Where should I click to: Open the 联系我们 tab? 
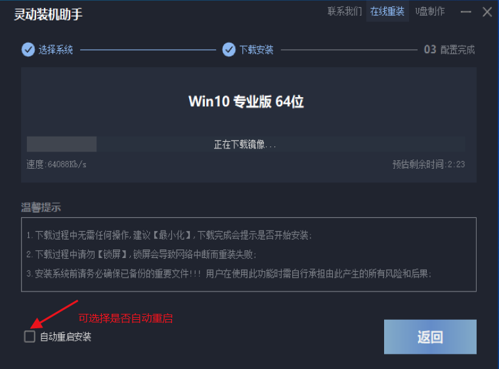pos(345,11)
